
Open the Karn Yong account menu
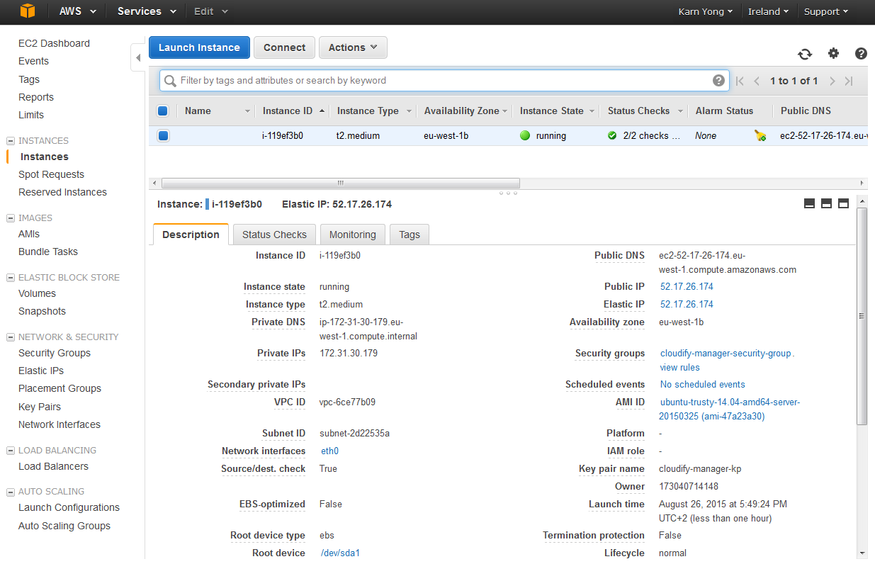[706, 11]
